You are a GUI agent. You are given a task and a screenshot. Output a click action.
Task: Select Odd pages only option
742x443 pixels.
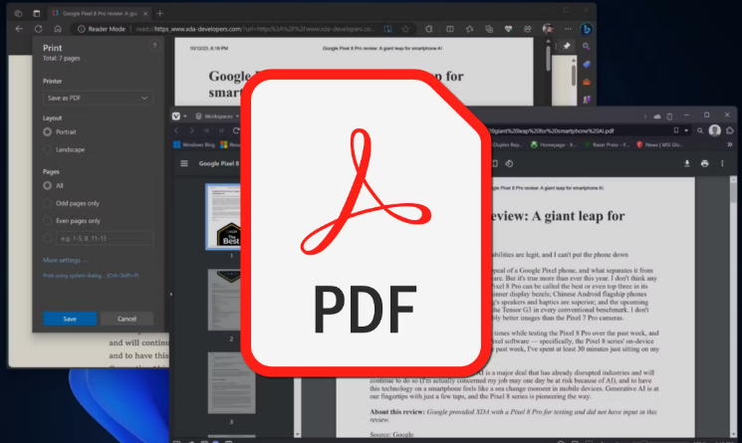[x=48, y=203]
